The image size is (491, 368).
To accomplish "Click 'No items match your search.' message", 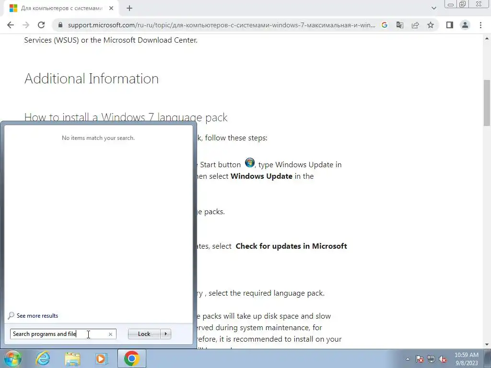I will point(98,138).
